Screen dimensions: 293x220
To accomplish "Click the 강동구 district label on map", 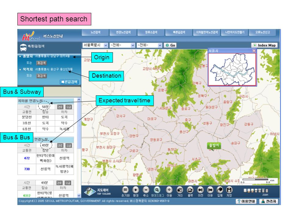I will 249,124.
